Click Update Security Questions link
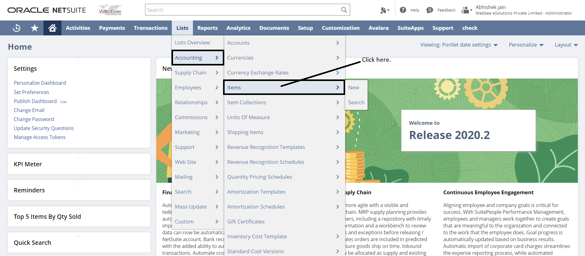585x256 pixels. [x=44, y=128]
